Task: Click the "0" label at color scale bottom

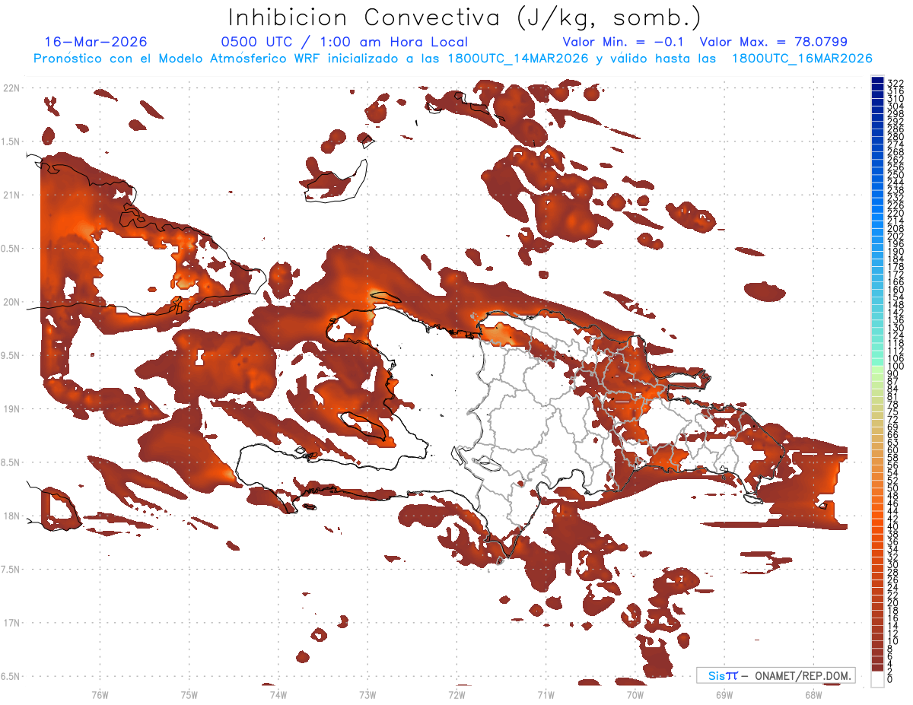Action: tap(890, 679)
